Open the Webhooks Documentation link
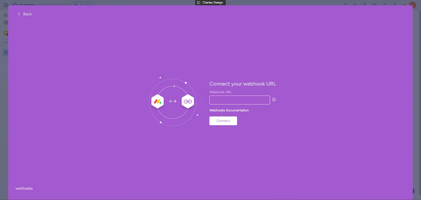Viewport: 421px width, 200px height. coord(229,110)
